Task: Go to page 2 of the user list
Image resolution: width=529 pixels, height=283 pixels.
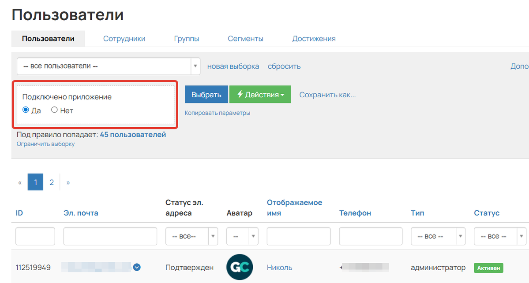Action: [x=52, y=182]
